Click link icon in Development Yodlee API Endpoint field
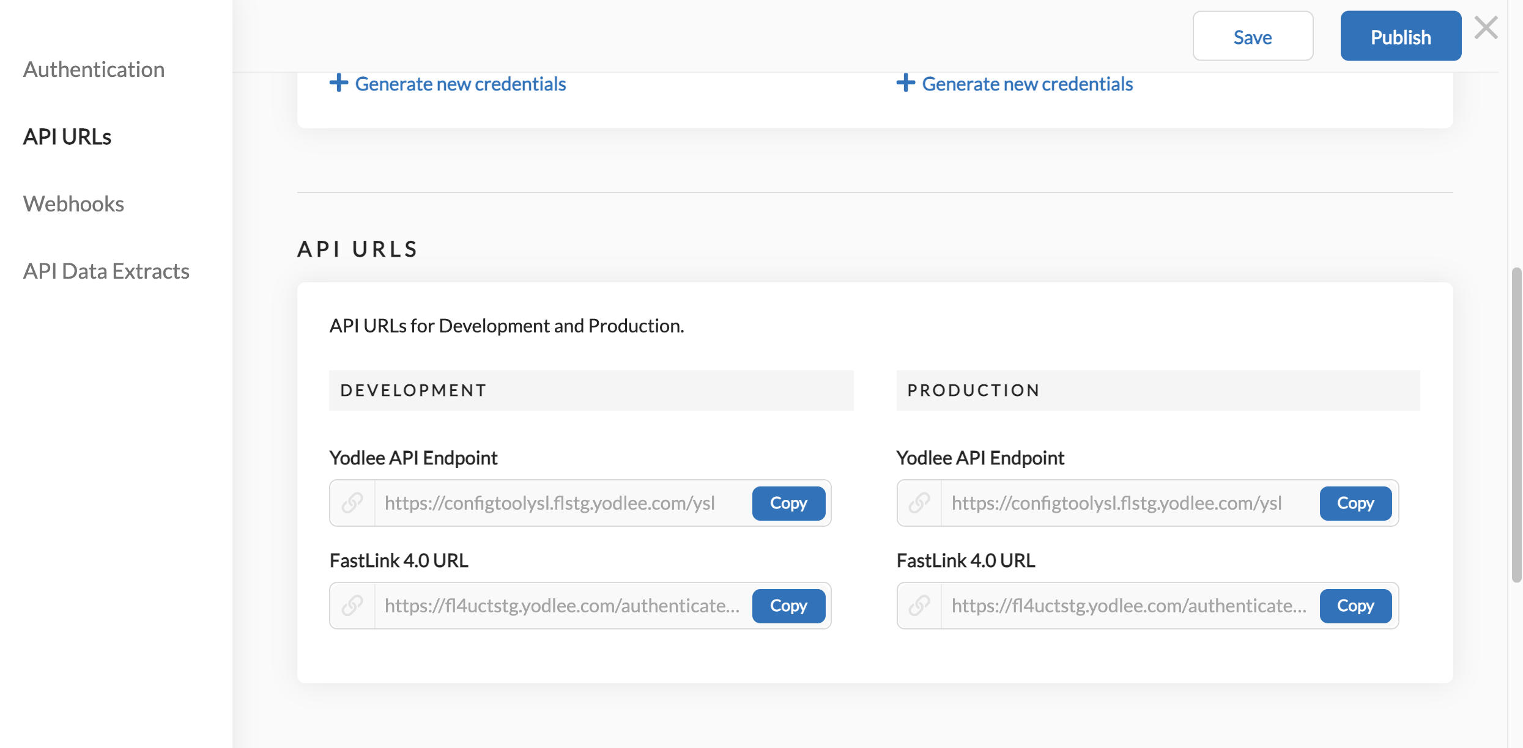 [x=352, y=503]
